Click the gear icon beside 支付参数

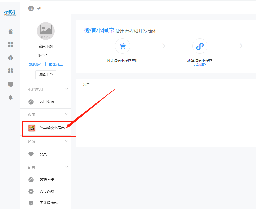pyautogui.click(x=31, y=191)
